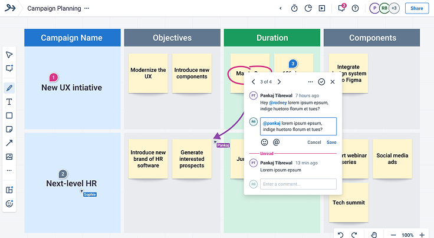The height and width of the screenshot is (238, 434).
Task: Expand more tools in left toolbar
Action: (x=9, y=170)
